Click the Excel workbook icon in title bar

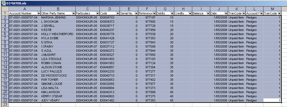pyautogui.click(x=4, y=3)
